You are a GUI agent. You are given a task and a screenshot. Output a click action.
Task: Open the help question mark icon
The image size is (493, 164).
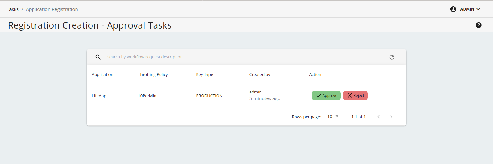click(x=479, y=25)
